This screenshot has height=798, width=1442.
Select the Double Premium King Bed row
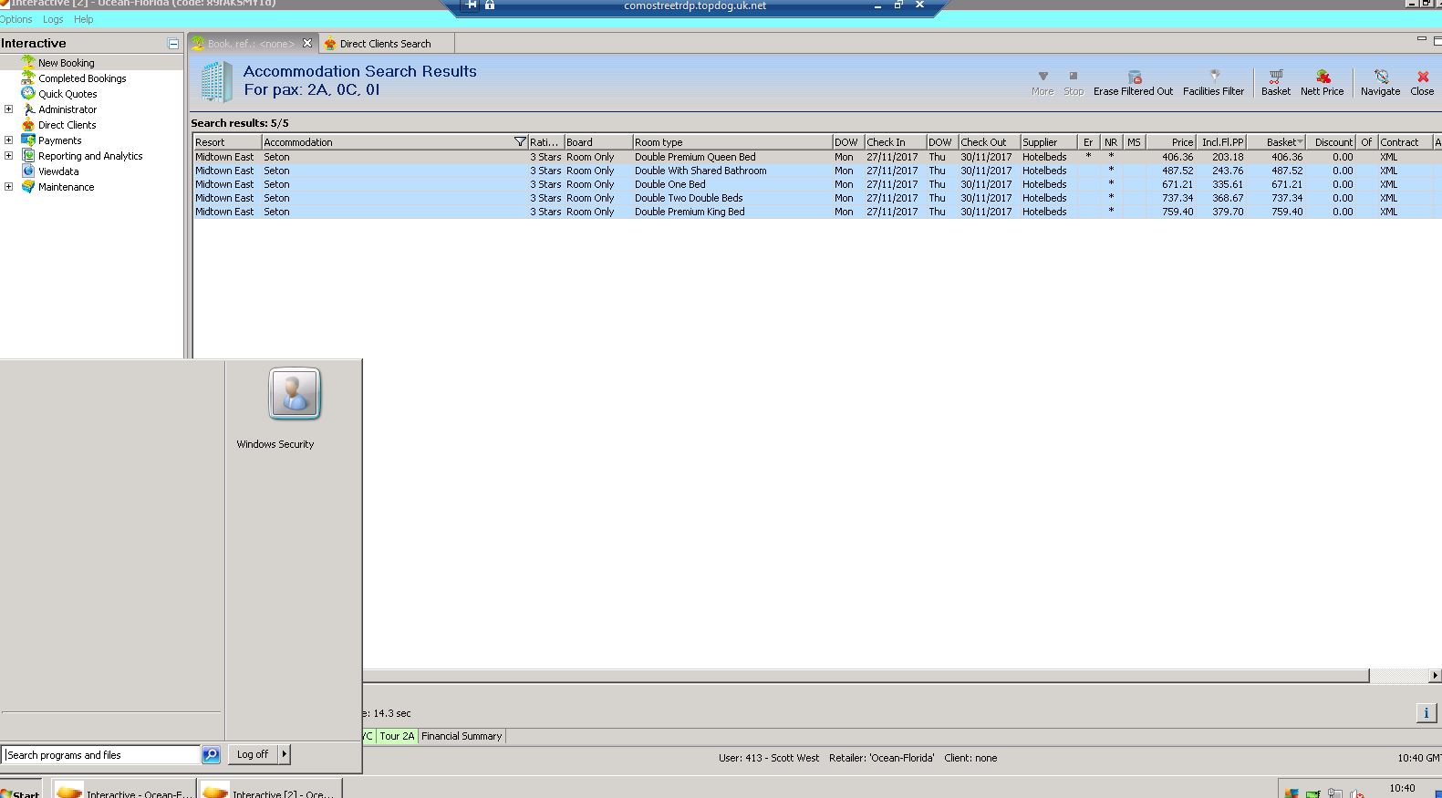click(x=816, y=212)
